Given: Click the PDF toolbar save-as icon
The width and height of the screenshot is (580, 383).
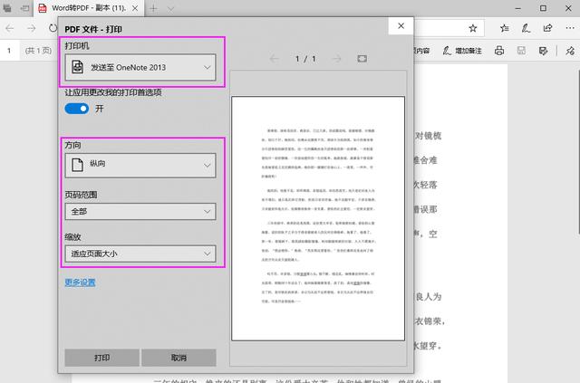Looking at the screenshot, I should point(543,51).
